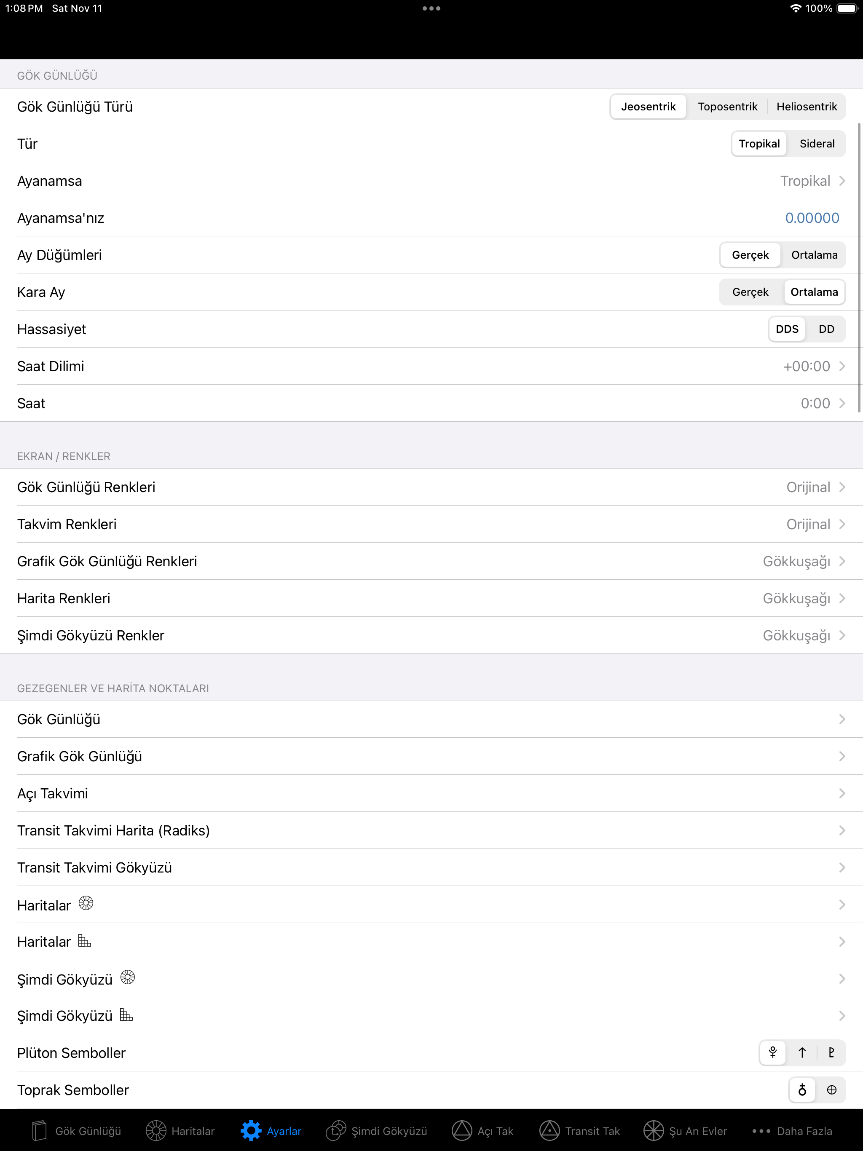This screenshot has width=863, height=1151.
Task: Open Saat Dilimi +00:00 picker
Action: pos(431,366)
